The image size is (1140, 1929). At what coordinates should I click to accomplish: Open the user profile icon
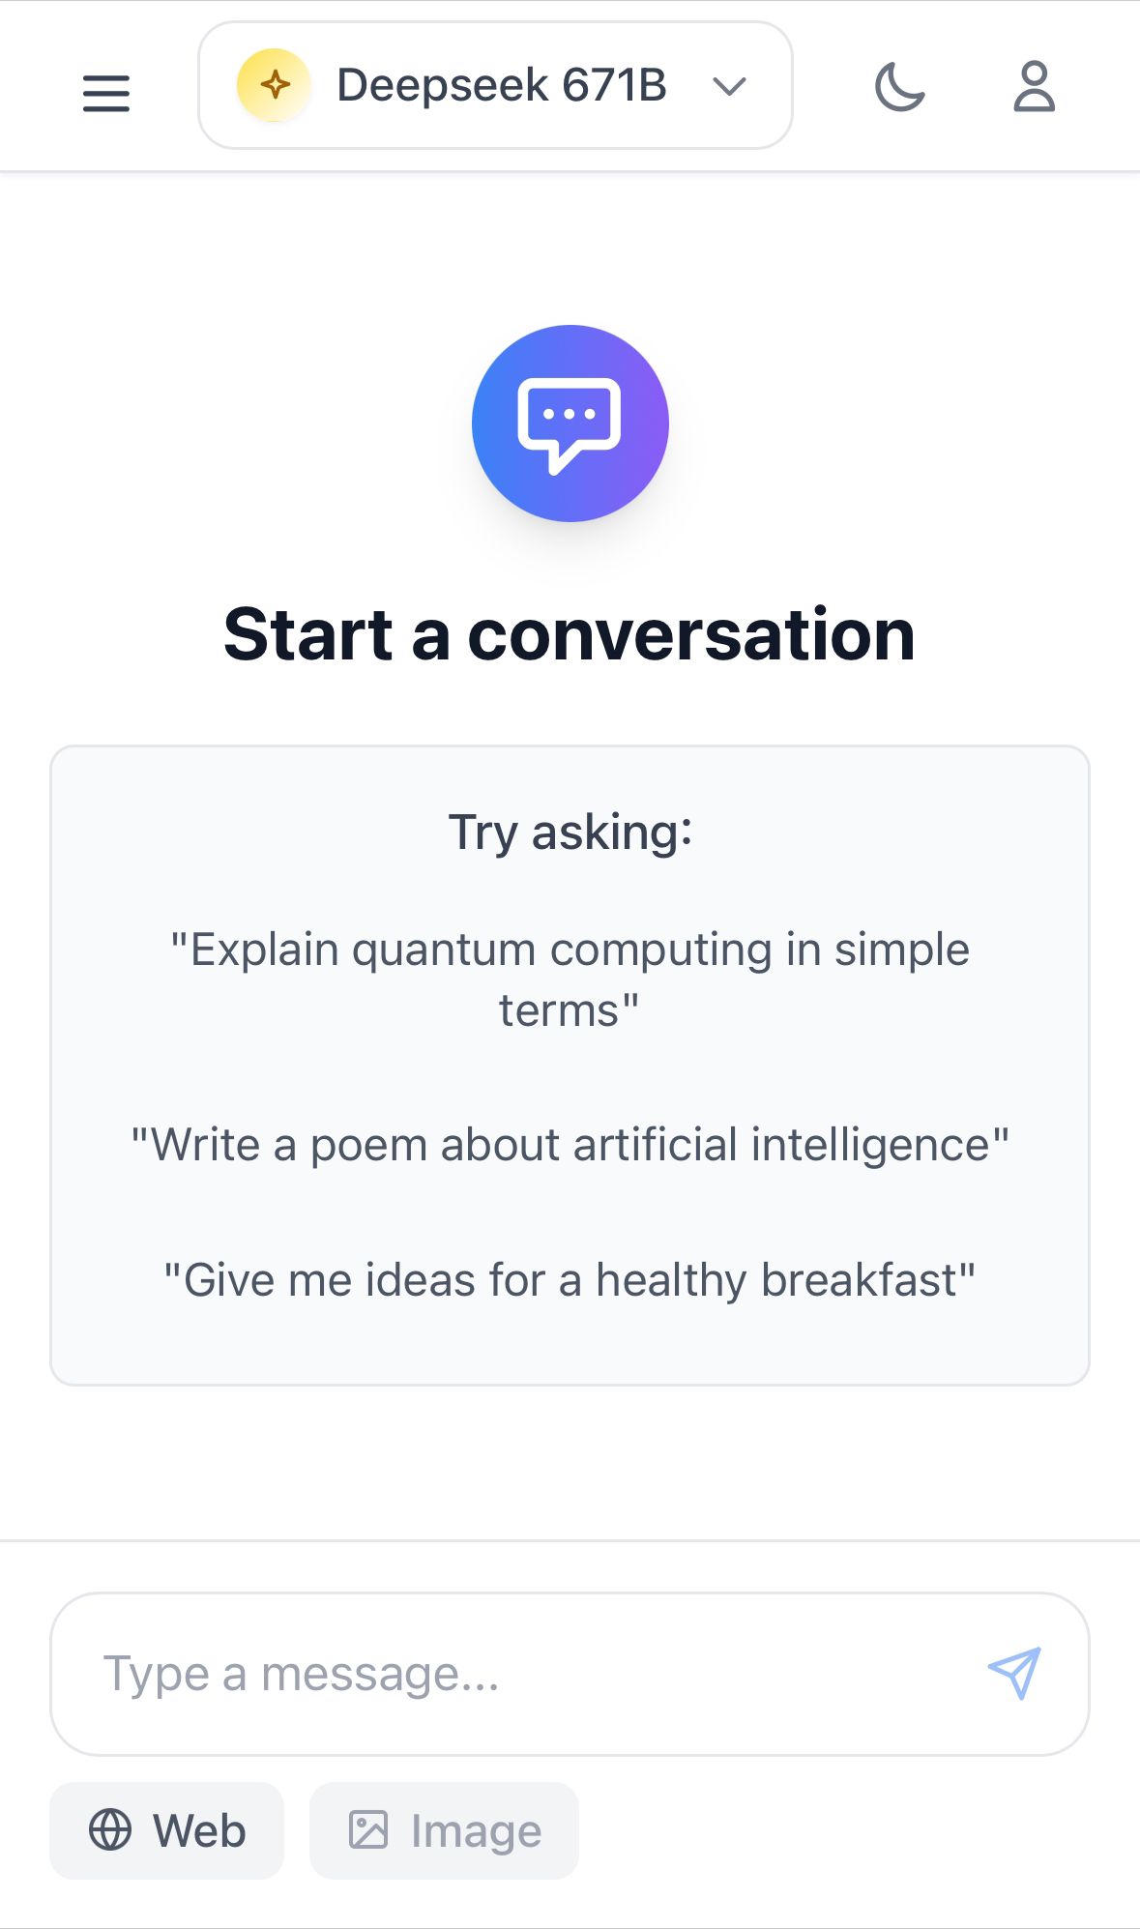pyautogui.click(x=1034, y=86)
